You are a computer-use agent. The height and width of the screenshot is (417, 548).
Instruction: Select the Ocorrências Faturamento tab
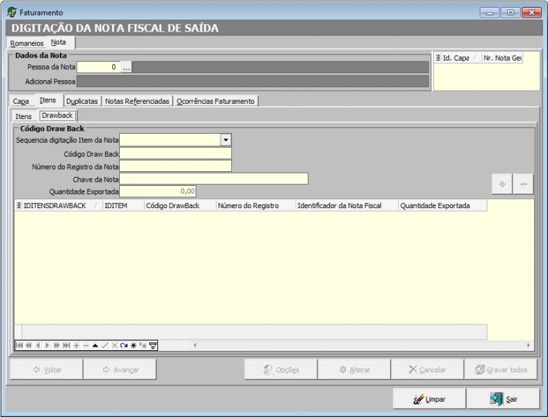tap(215, 101)
